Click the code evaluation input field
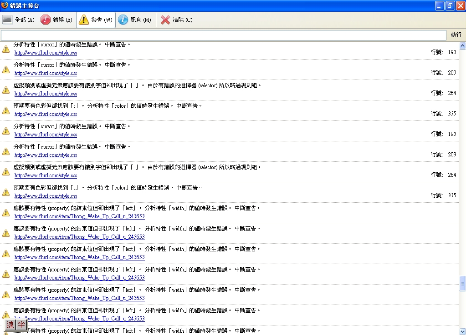 223,35
